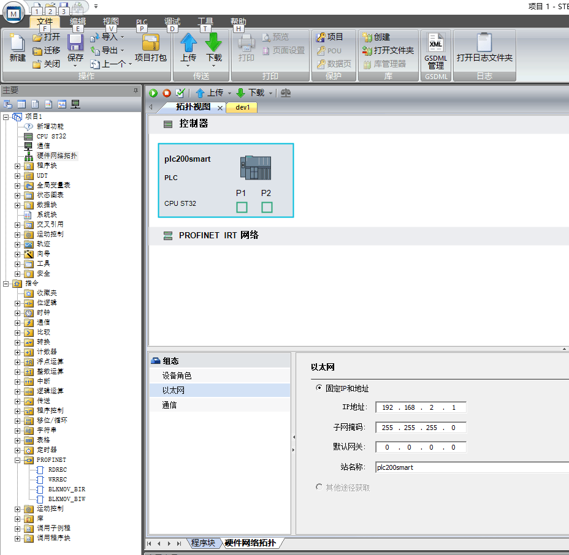Click the P2 port square on PLC

point(267,207)
